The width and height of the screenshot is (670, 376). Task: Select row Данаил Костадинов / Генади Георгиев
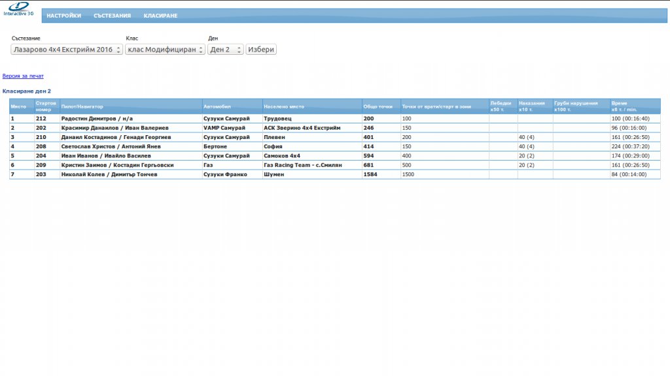(334, 137)
